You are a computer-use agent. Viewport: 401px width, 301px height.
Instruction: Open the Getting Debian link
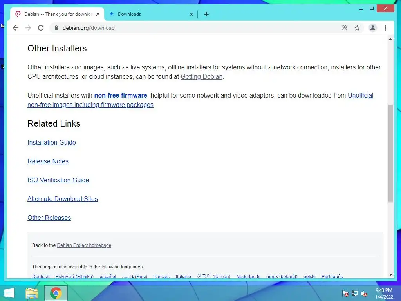point(202,76)
